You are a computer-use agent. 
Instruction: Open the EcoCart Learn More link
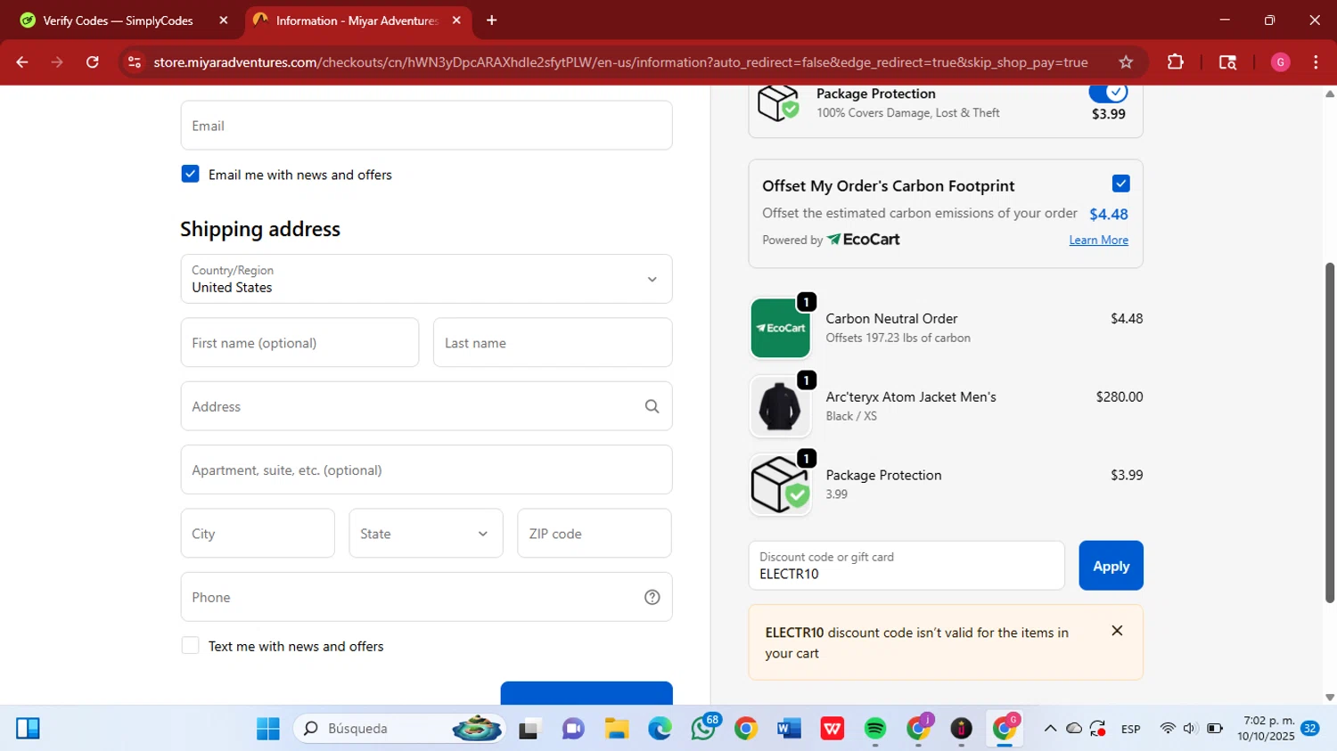[x=1098, y=240]
